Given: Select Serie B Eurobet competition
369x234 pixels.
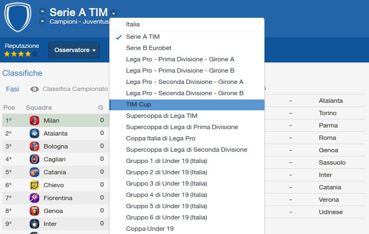Looking at the screenshot, I should 149,48.
